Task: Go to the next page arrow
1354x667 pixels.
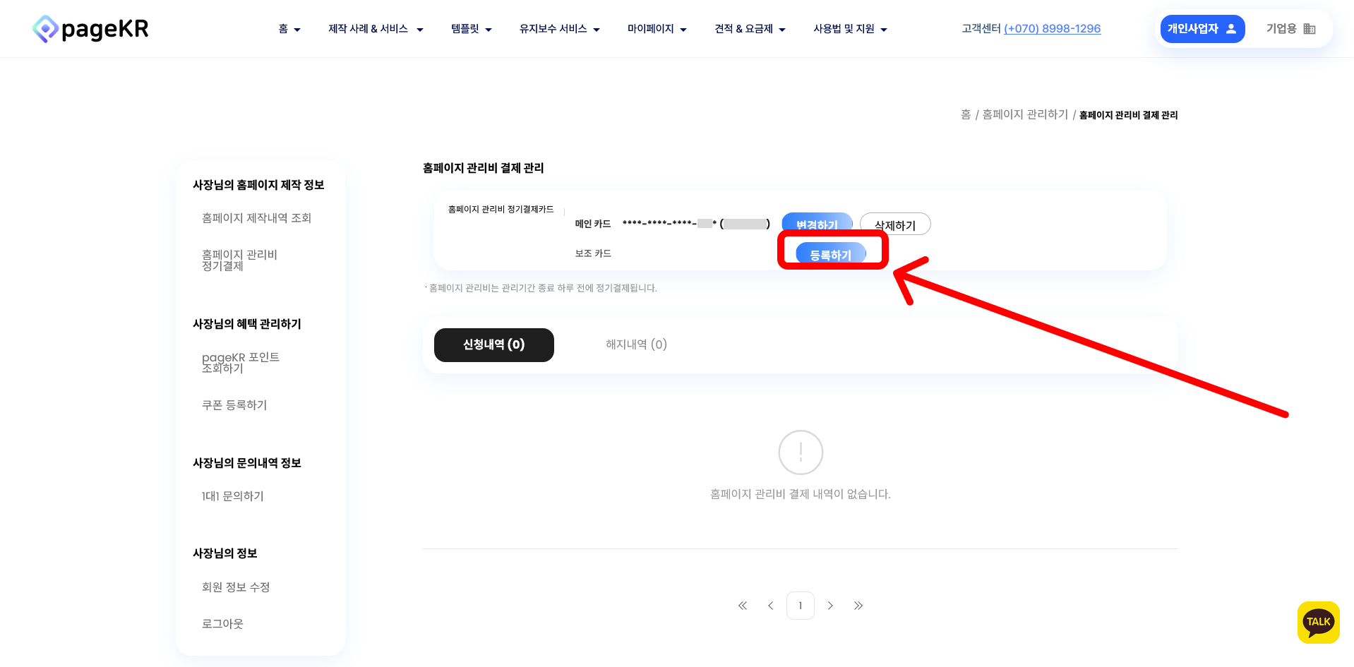Action: (x=830, y=606)
